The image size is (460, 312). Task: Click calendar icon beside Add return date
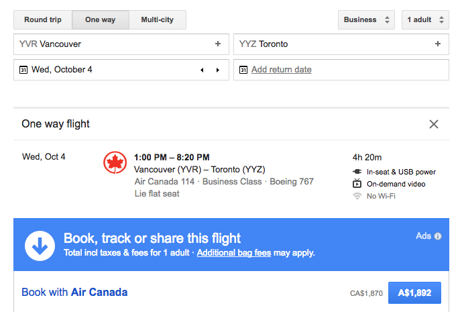(243, 70)
